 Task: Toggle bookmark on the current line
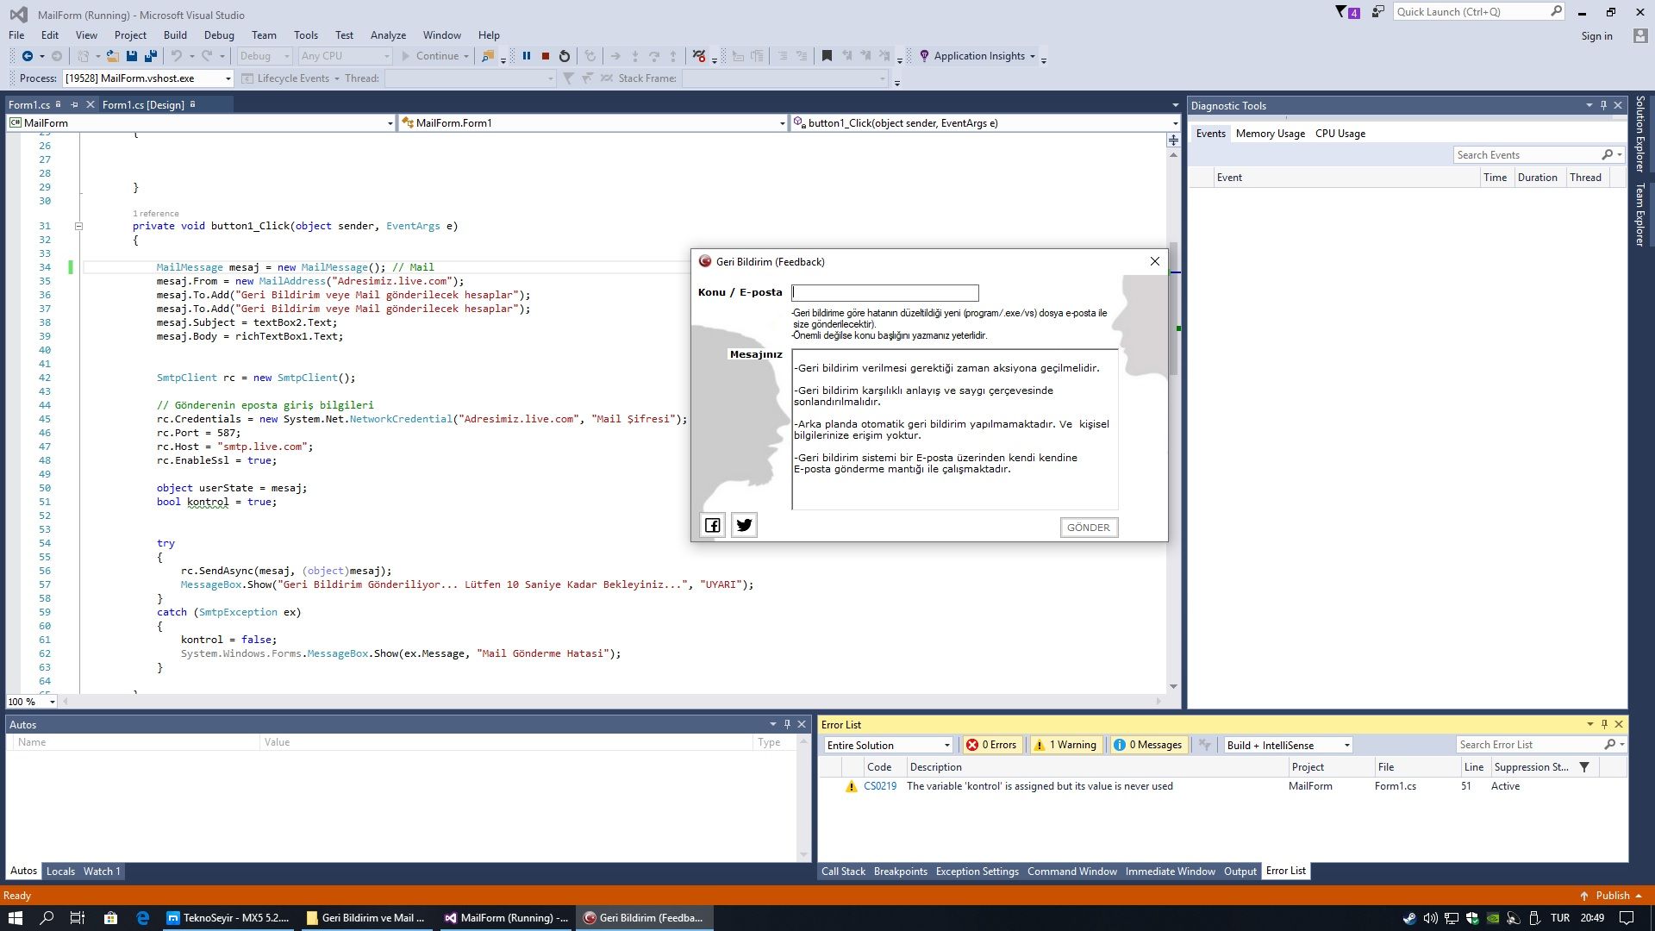[x=827, y=56]
